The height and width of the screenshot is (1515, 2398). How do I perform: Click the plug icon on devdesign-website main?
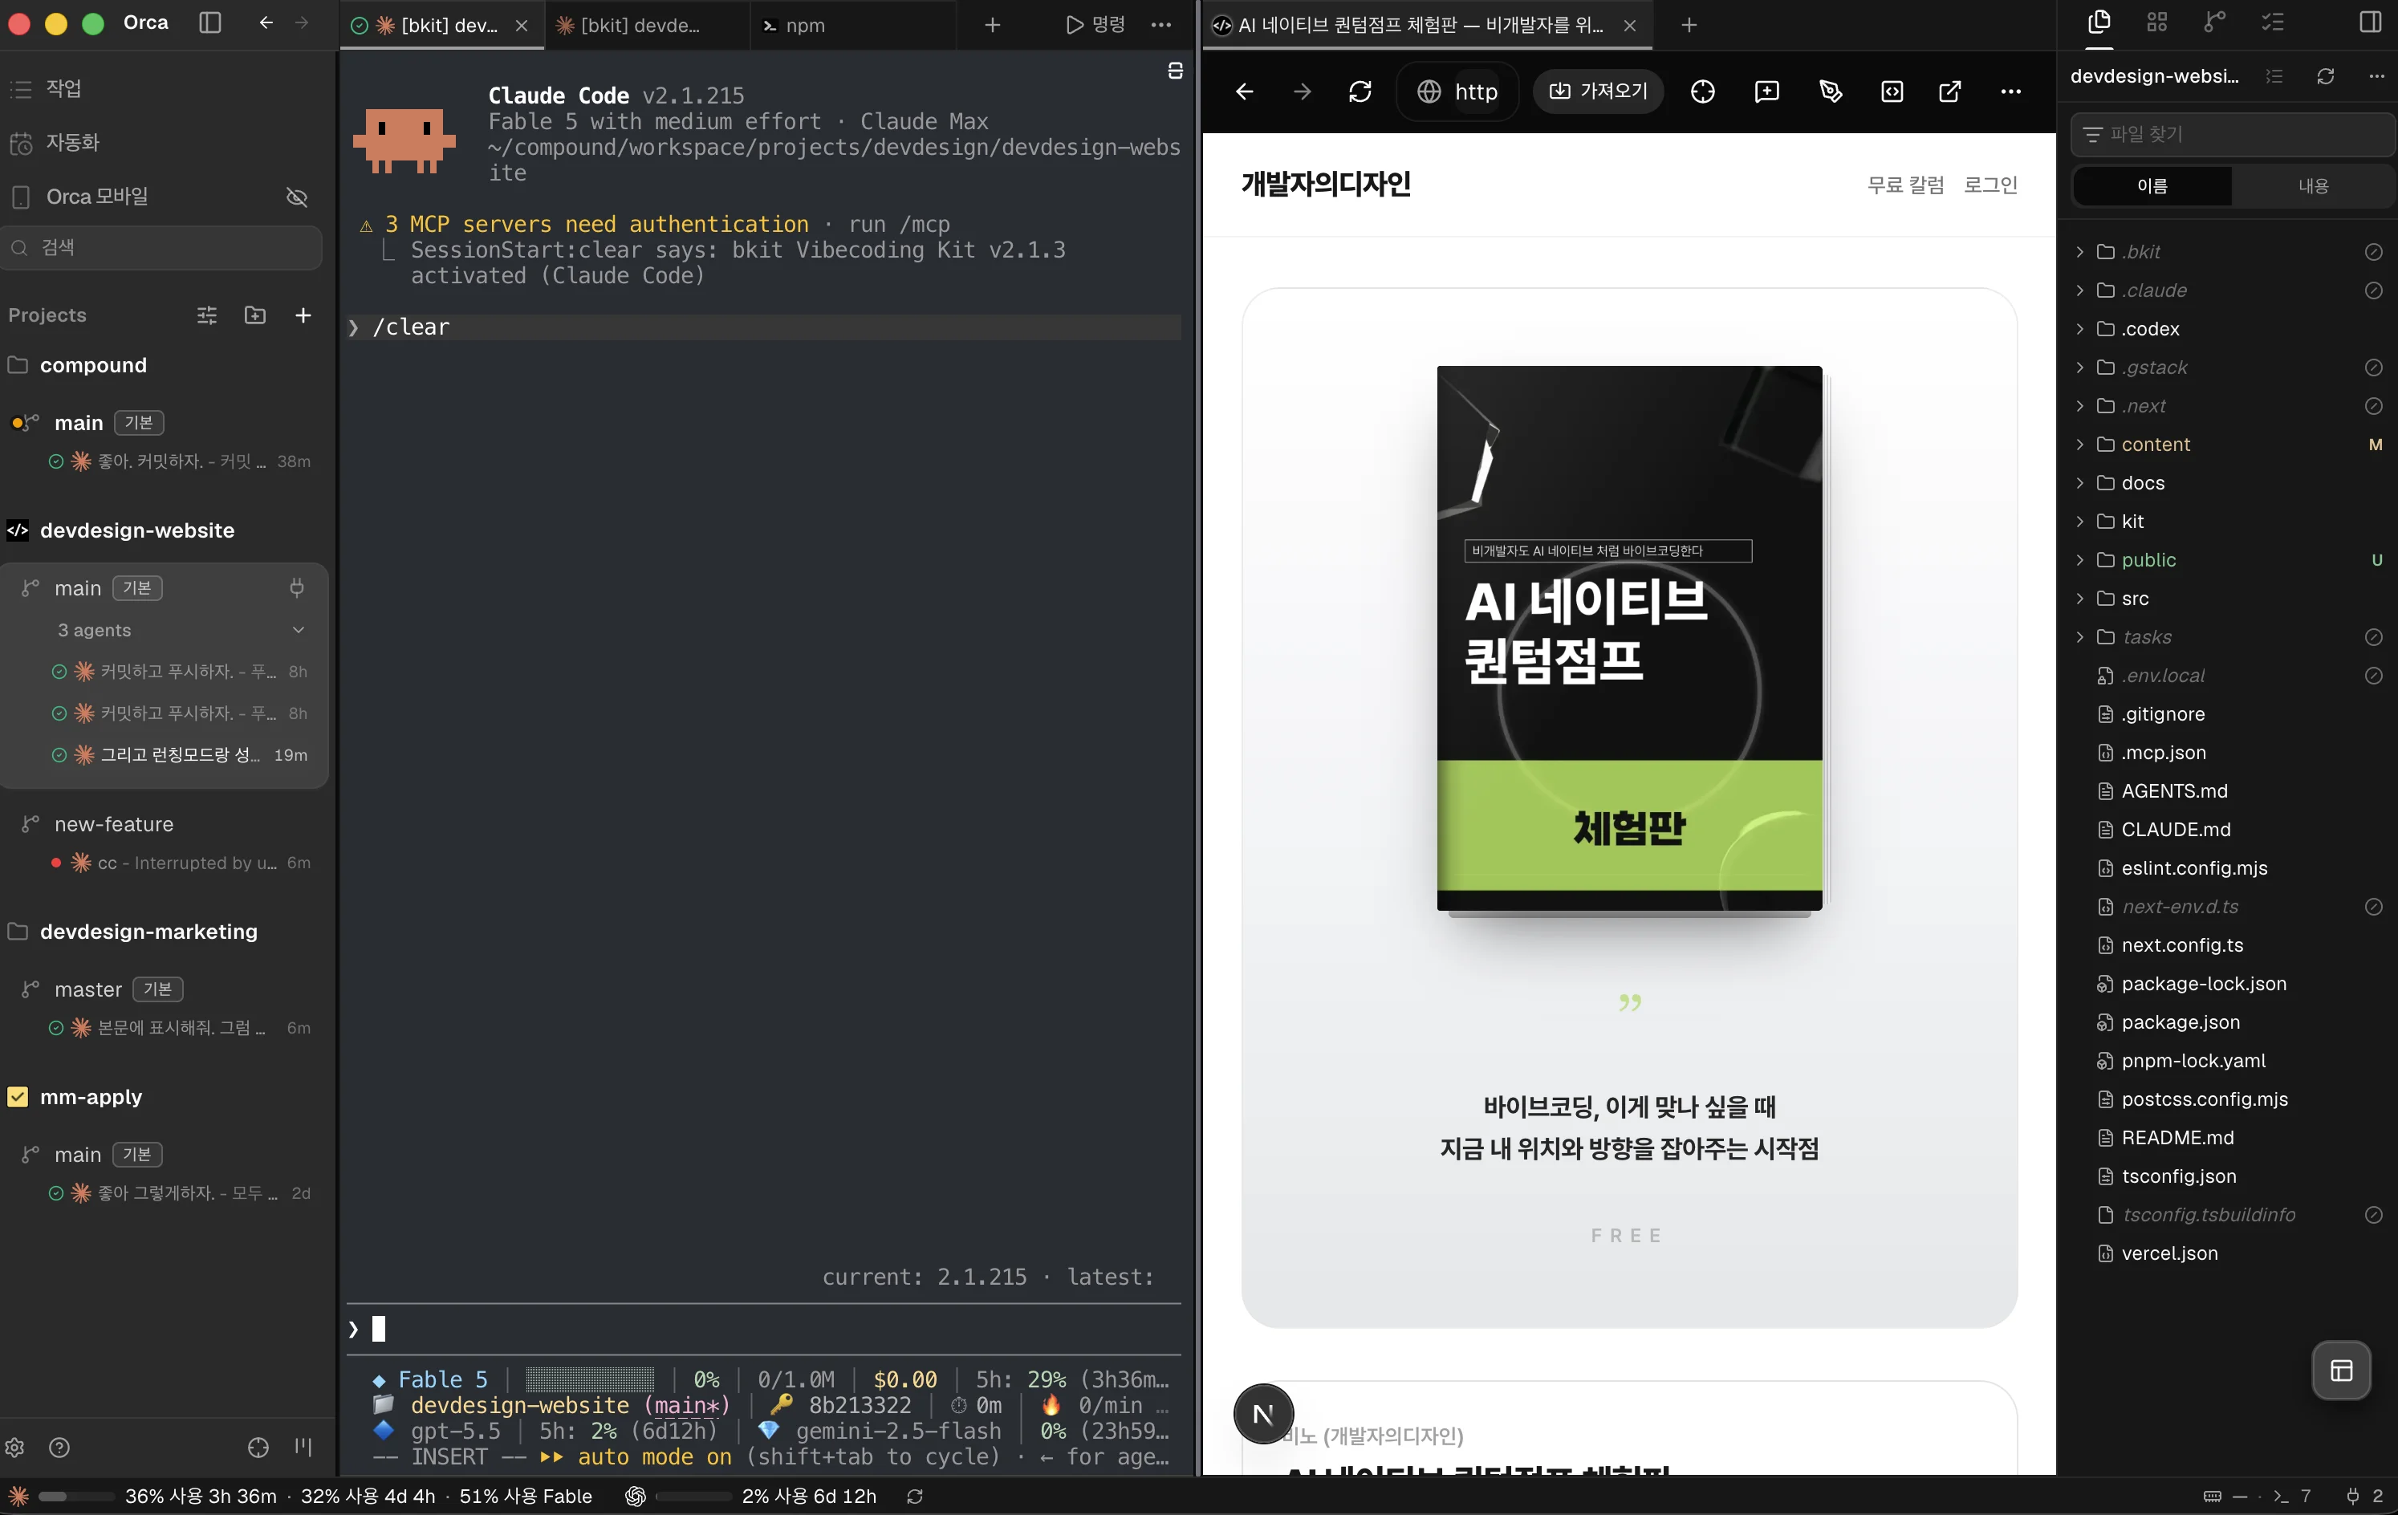tap(297, 588)
